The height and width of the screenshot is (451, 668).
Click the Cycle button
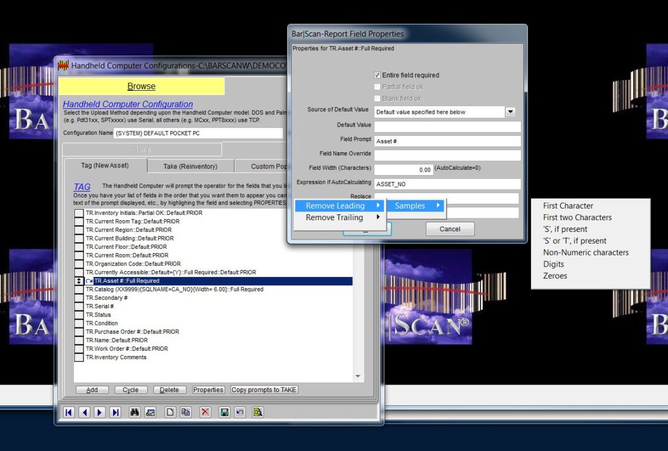(130, 389)
